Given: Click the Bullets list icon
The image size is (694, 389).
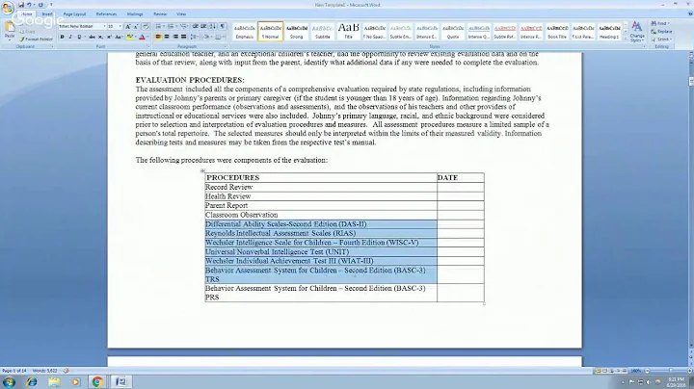Looking at the screenshot, I should pyautogui.click(x=159, y=27).
